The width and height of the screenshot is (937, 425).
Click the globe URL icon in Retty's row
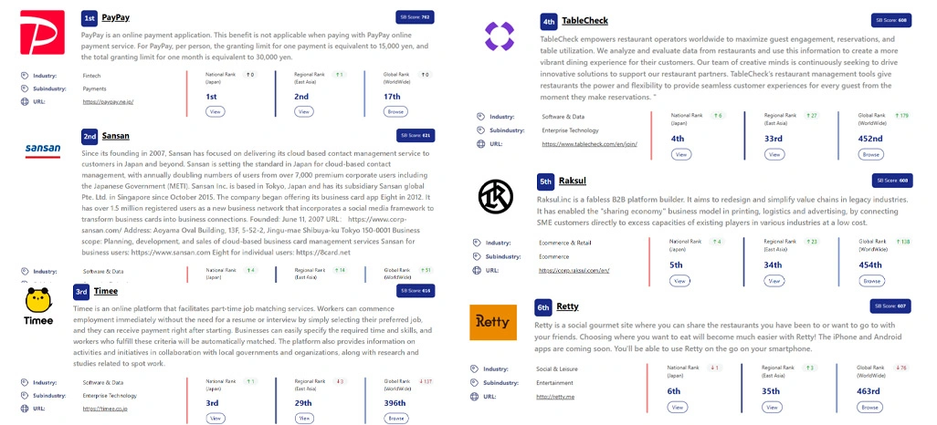point(476,397)
